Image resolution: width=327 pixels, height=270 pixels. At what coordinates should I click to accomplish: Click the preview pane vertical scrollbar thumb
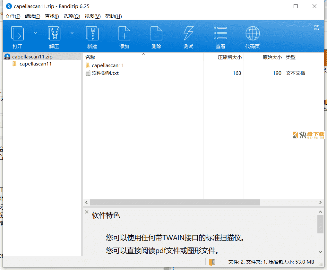pos(320,224)
